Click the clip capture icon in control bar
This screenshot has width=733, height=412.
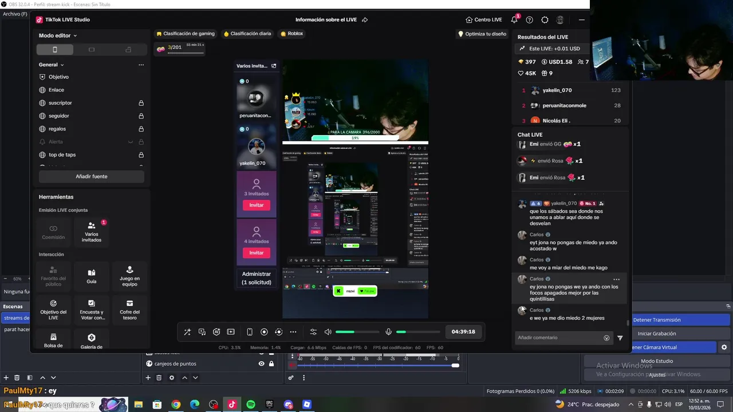[x=231, y=332]
